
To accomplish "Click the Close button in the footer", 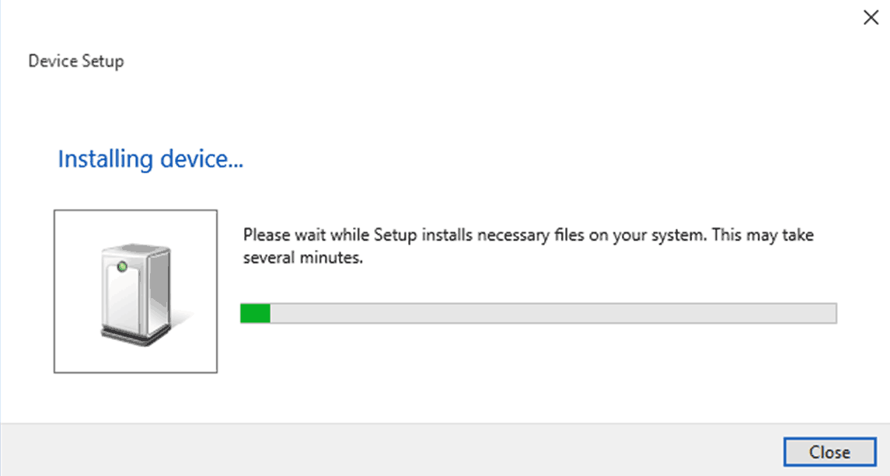I will pos(830,452).
